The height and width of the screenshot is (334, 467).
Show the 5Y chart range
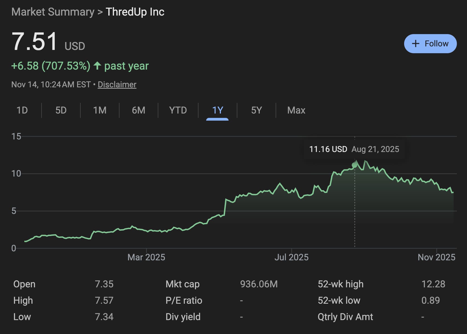[256, 110]
